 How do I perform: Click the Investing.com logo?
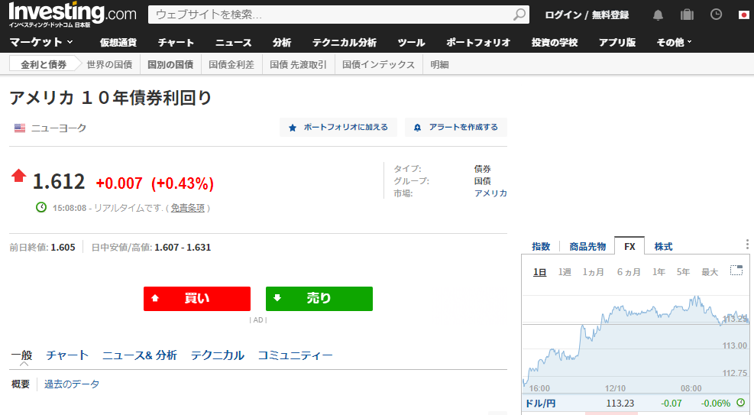pos(73,15)
